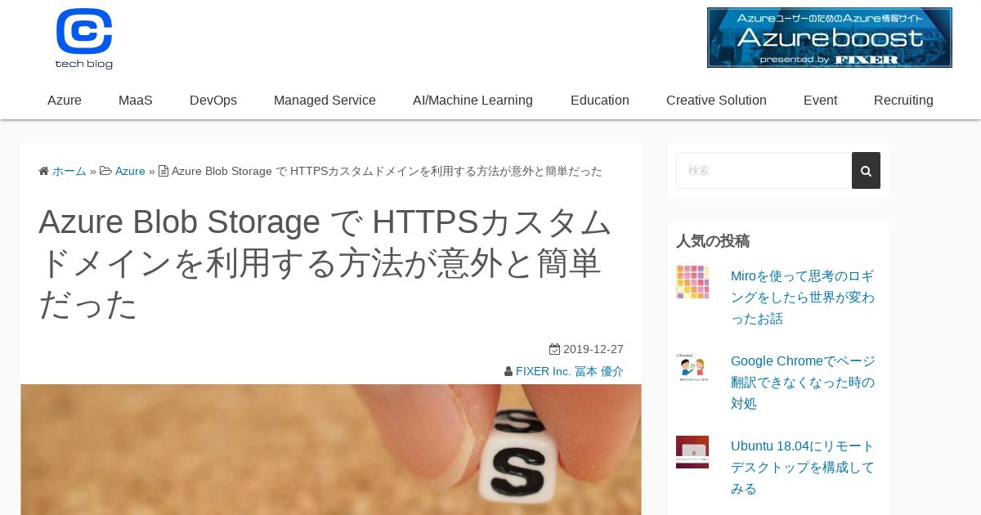
Task: Open the Miroを使って思考のロギング post link
Action: click(x=803, y=298)
